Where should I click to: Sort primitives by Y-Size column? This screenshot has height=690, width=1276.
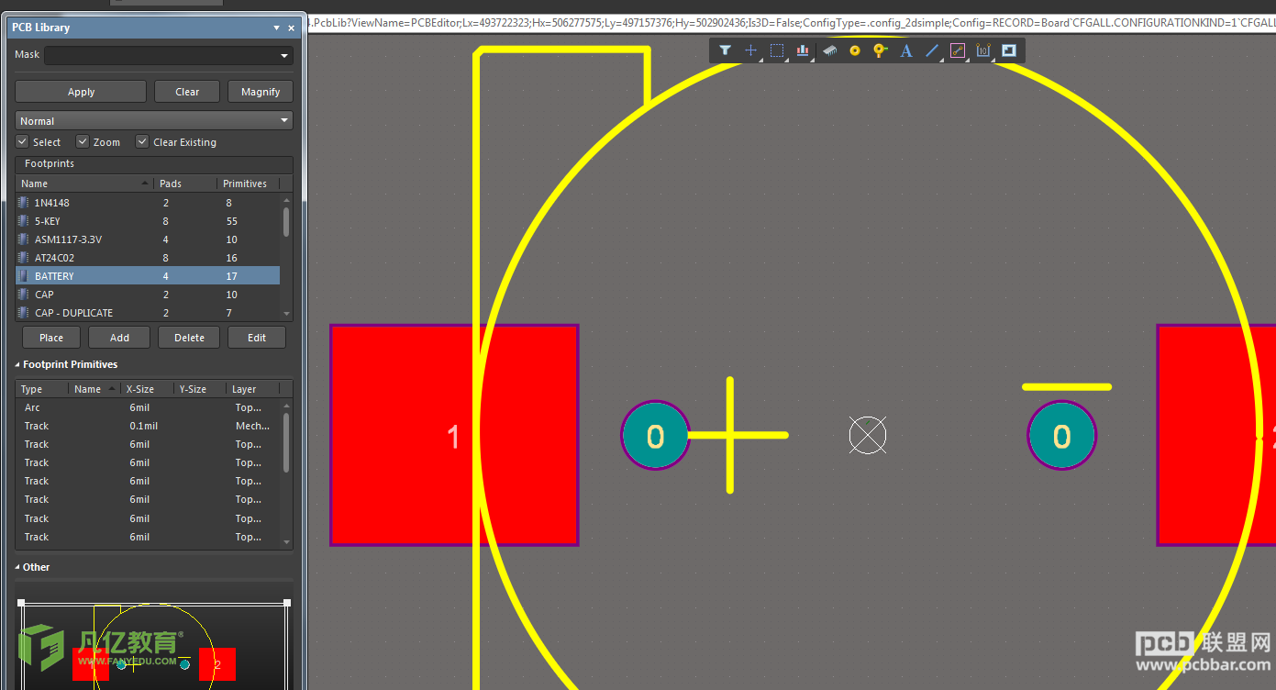click(200, 389)
